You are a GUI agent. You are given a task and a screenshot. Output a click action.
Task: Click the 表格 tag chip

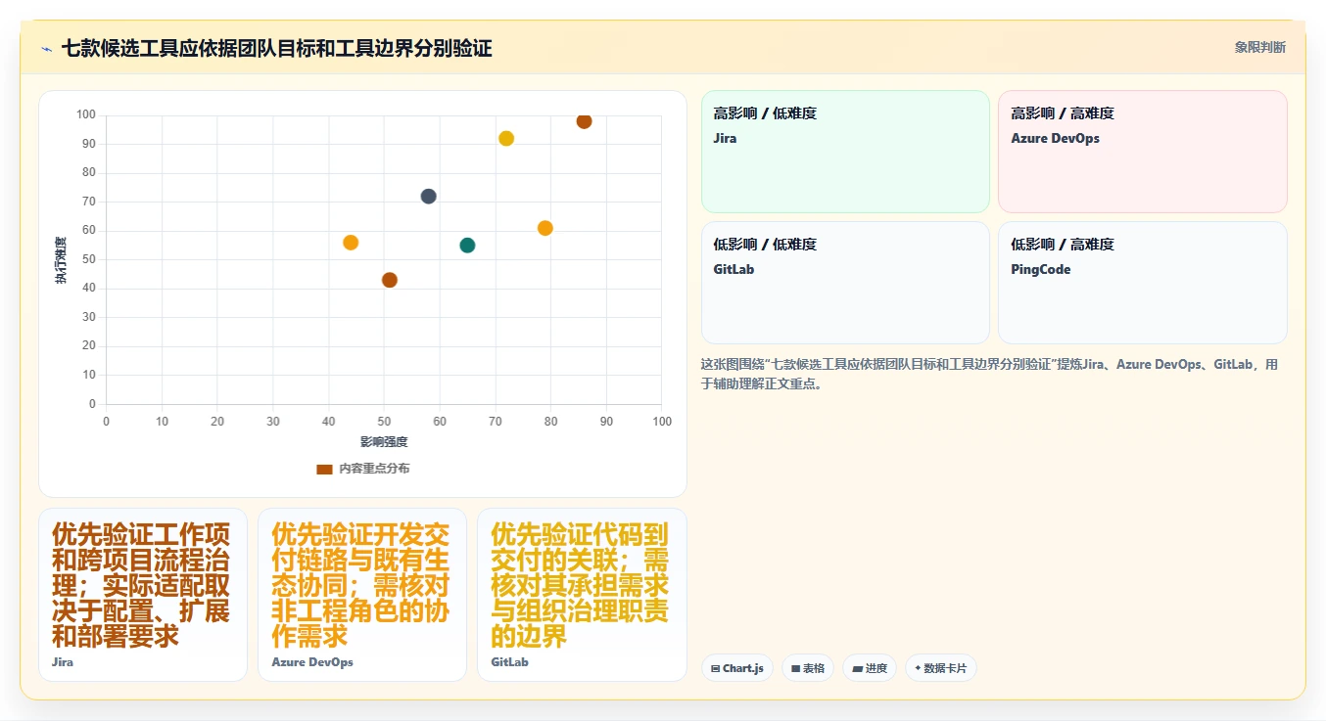tap(808, 668)
